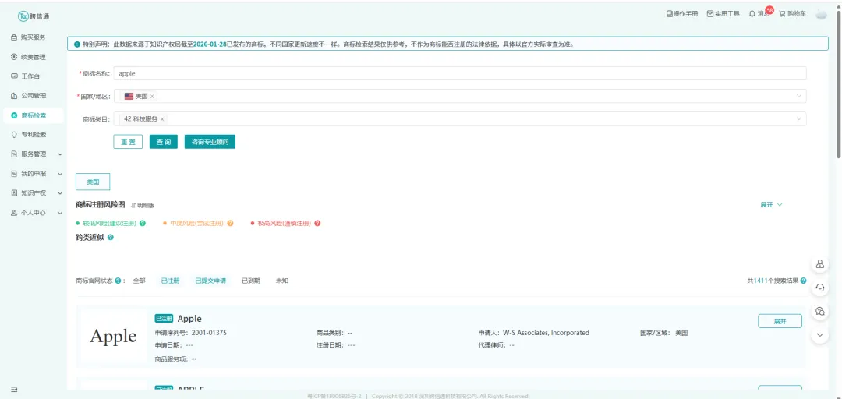Click the 跨信通 logo
The width and height of the screenshot is (842, 399).
point(34,16)
